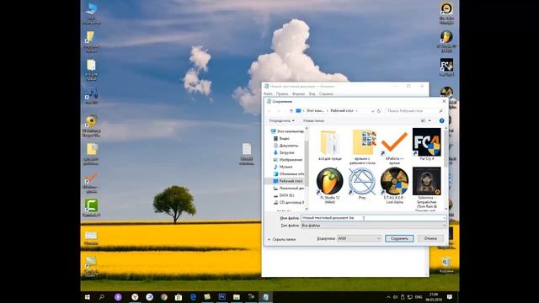Select Рабочий стол in navigation tree
Image resolution: width=539 pixels, height=303 pixels.
[x=287, y=181]
